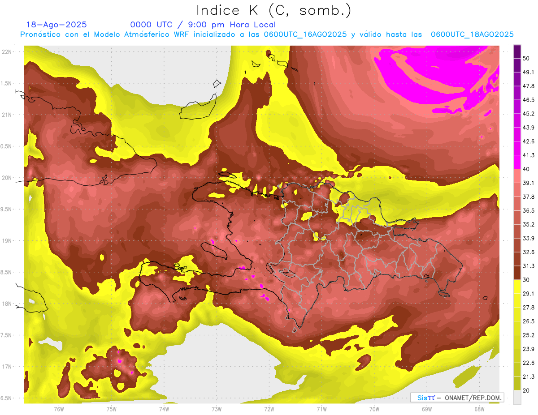Click the '20N' latitude label
The height and width of the screenshot is (415, 538).
coord(7,178)
